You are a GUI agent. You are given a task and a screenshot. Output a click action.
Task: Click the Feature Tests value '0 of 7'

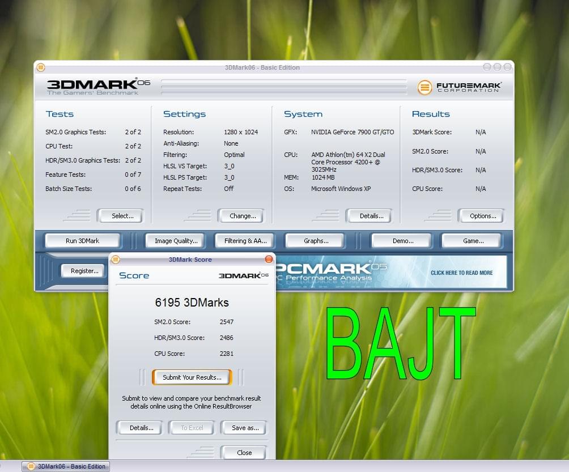(x=133, y=175)
